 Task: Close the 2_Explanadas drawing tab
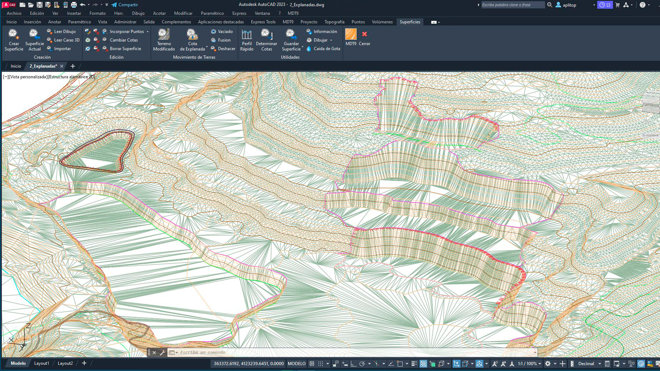coord(62,66)
